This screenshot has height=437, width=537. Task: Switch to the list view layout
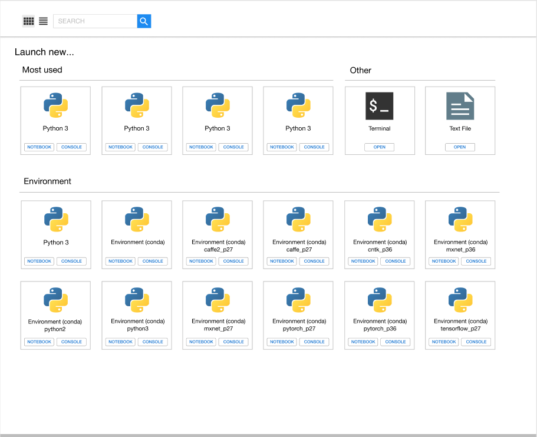43,21
